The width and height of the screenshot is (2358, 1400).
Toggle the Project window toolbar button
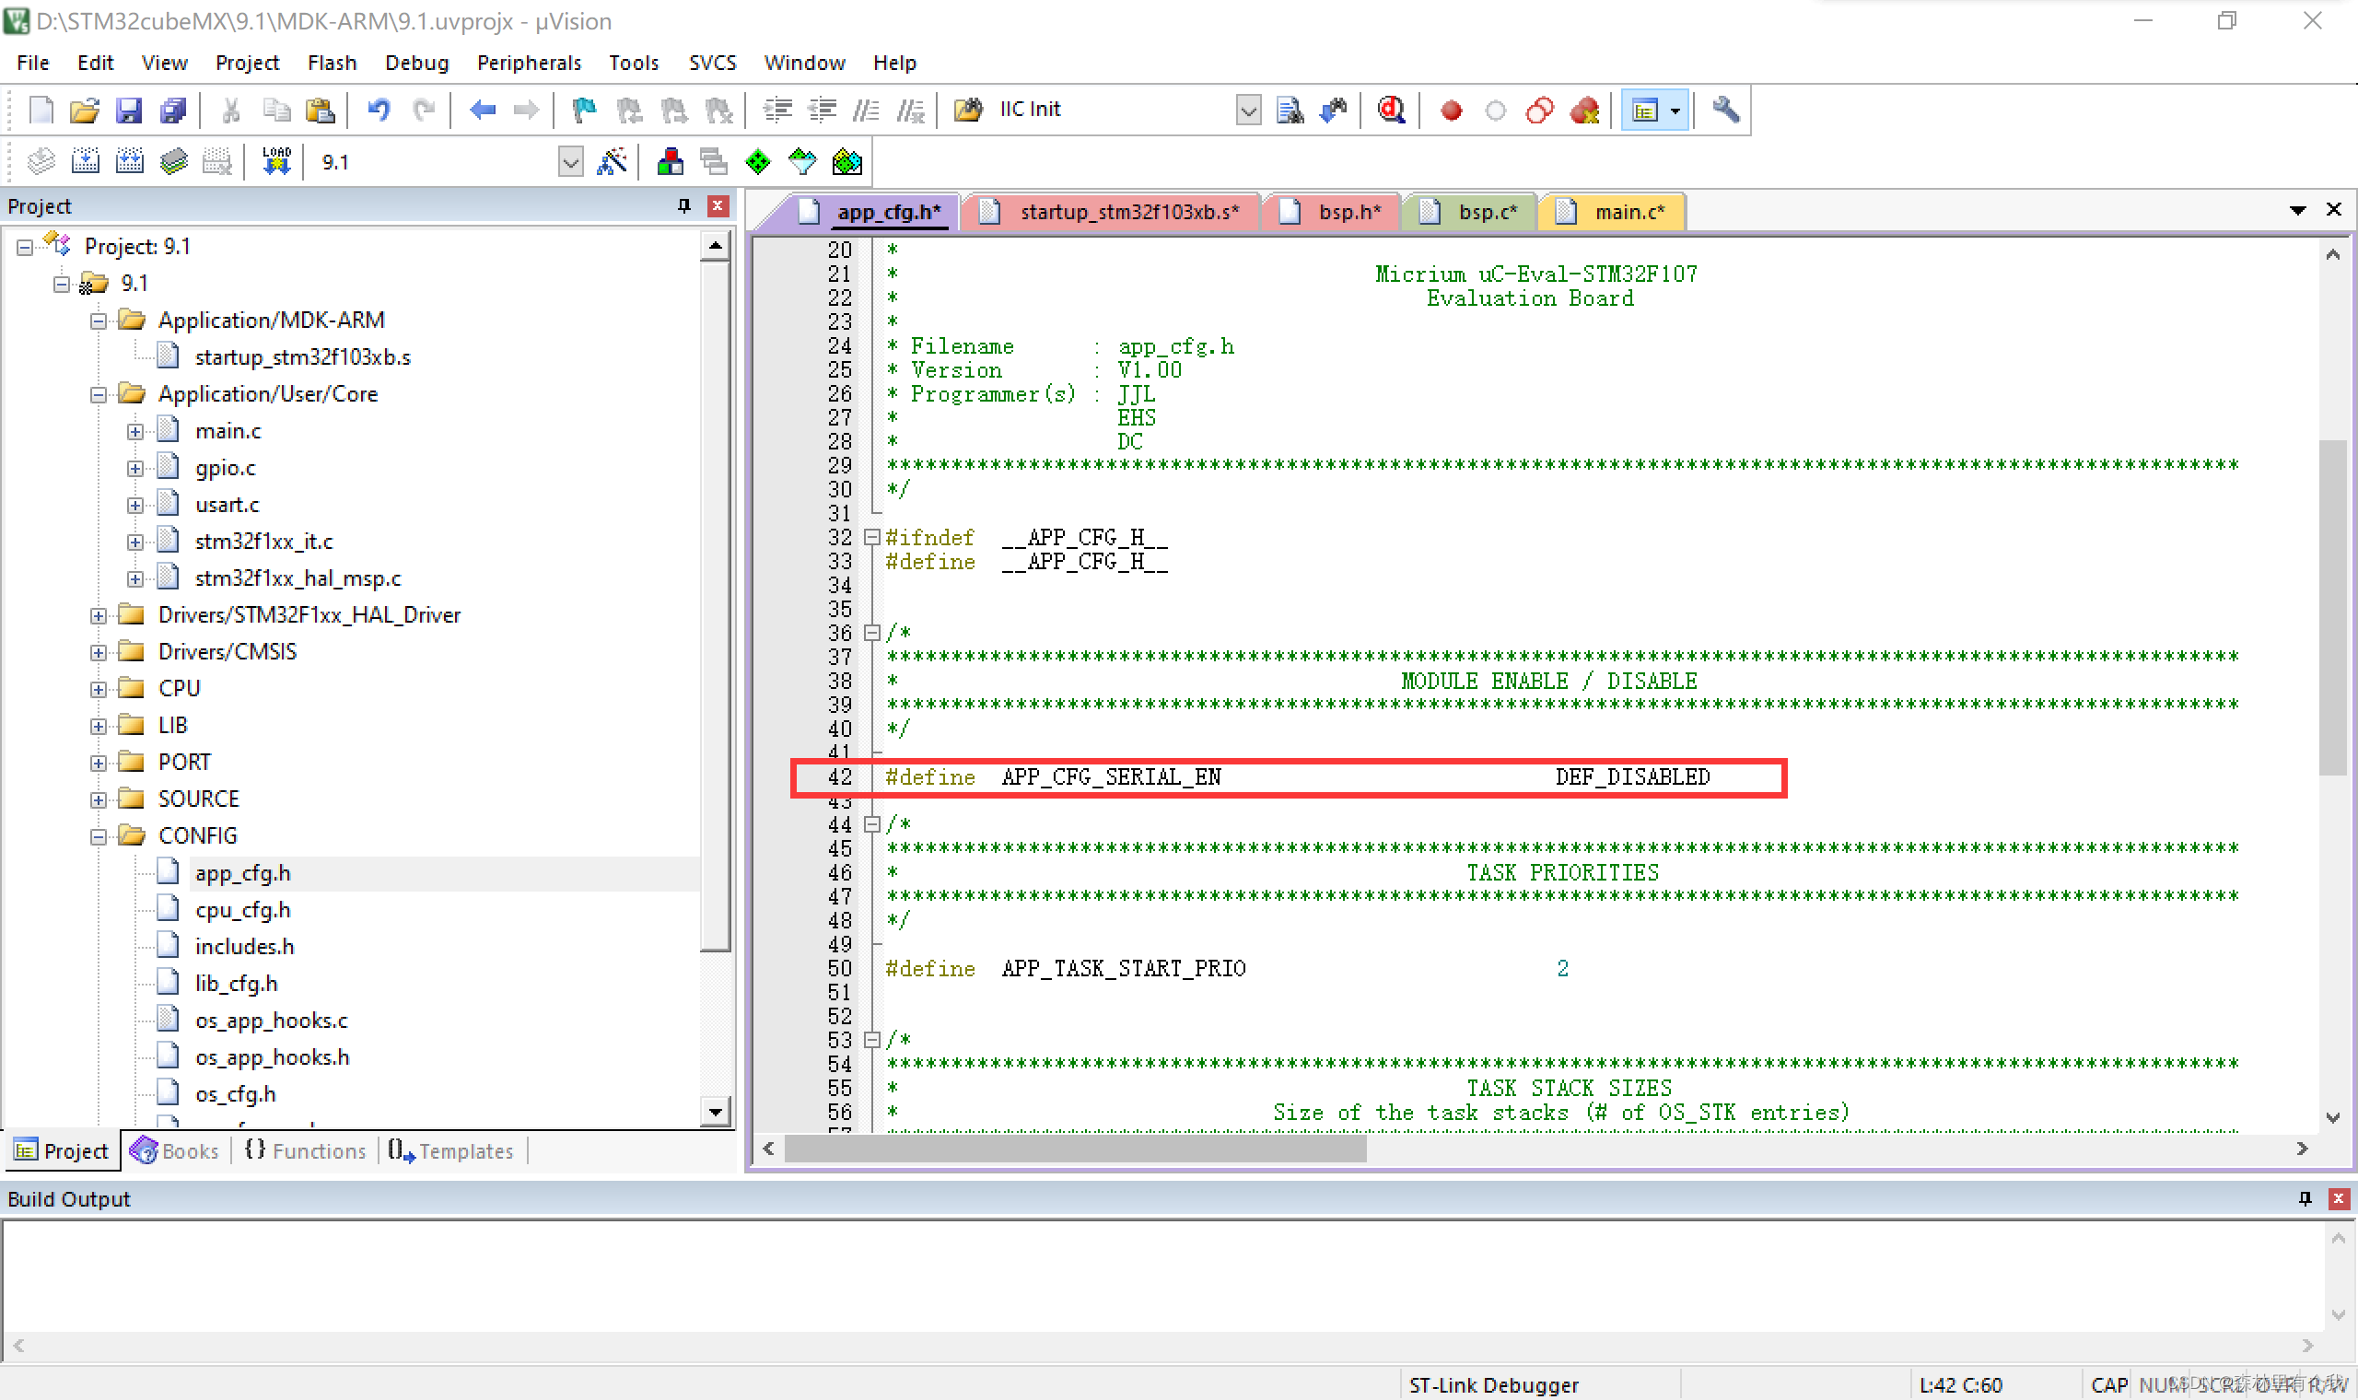click(x=1645, y=111)
